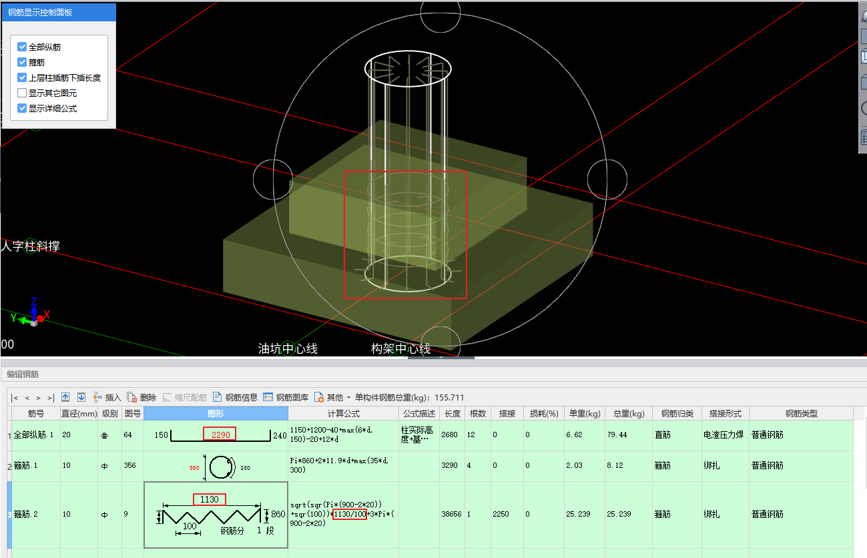
Task: Jump to last rebar record arrow
Action: point(50,397)
